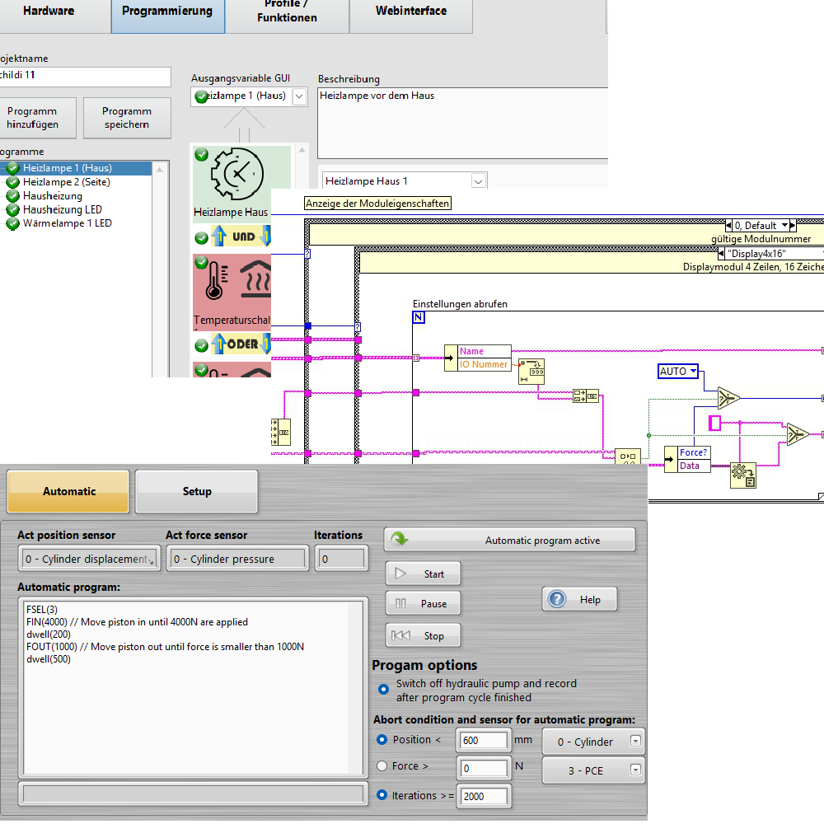The width and height of the screenshot is (824, 824).
Task: Switch to the Hardware tab
Action: (49, 12)
